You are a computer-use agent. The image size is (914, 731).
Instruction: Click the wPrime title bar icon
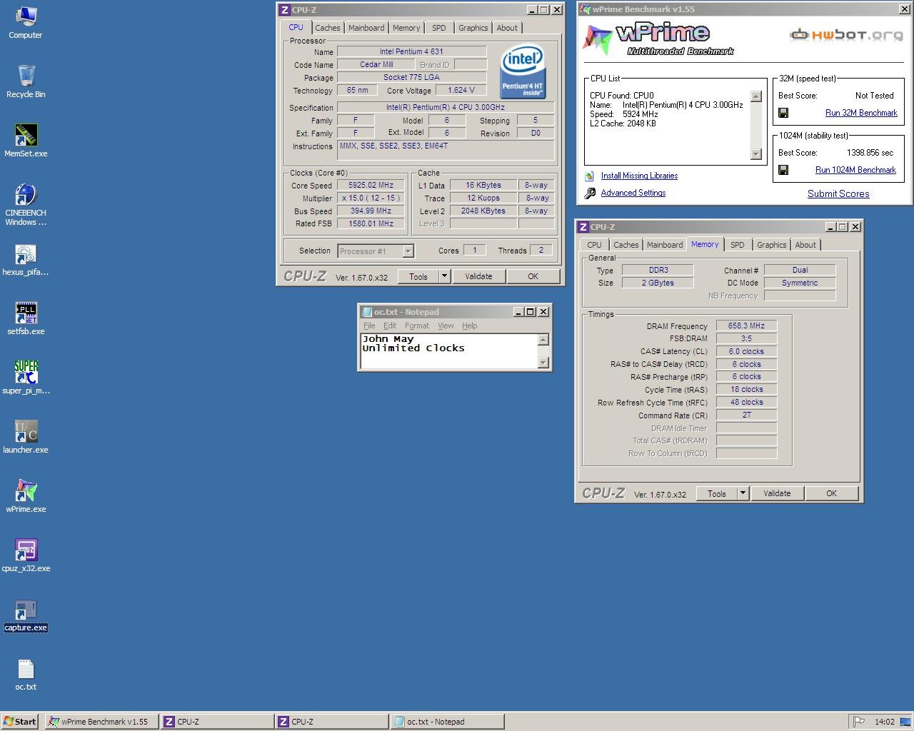tap(586, 9)
